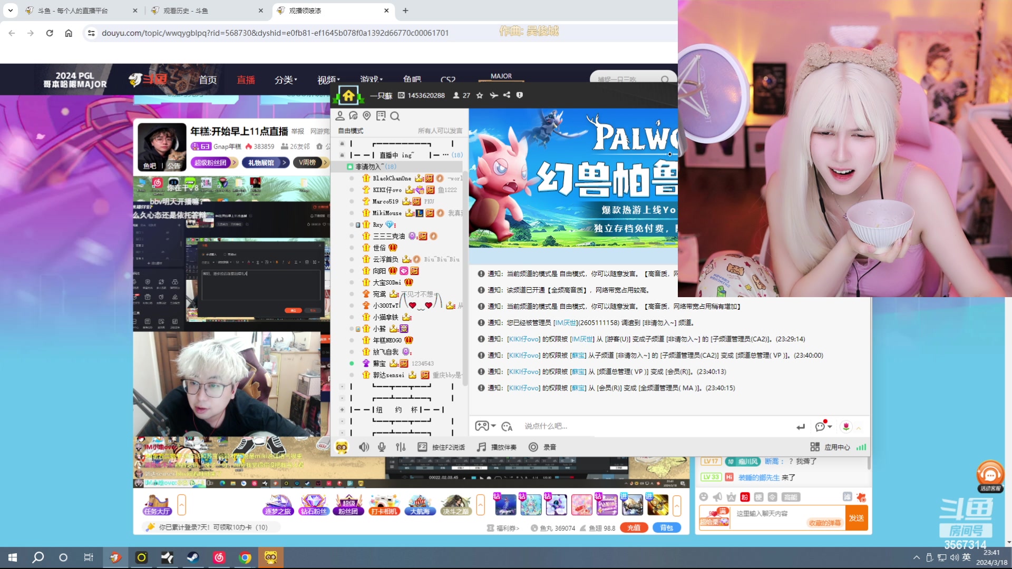Image resolution: width=1012 pixels, height=569 pixels.
Task: Open the emoji font icon in YY chat
Action: [x=507, y=426]
